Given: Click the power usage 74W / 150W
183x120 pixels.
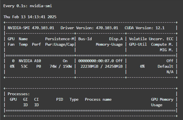Looking at the screenshot, I should tap(61, 66).
